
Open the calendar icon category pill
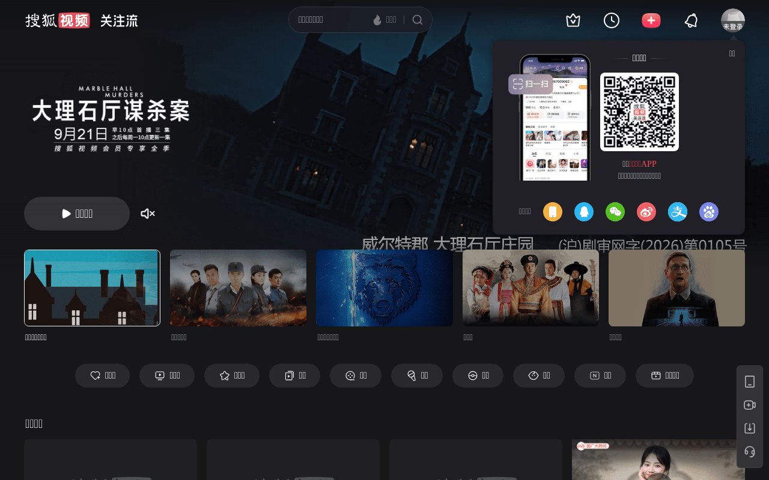(664, 376)
